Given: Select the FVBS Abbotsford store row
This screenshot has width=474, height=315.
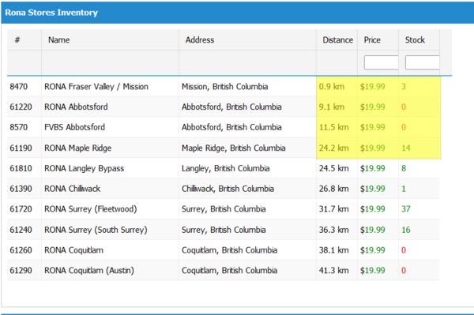Looking at the screenshot, I should pyautogui.click(x=223, y=127).
